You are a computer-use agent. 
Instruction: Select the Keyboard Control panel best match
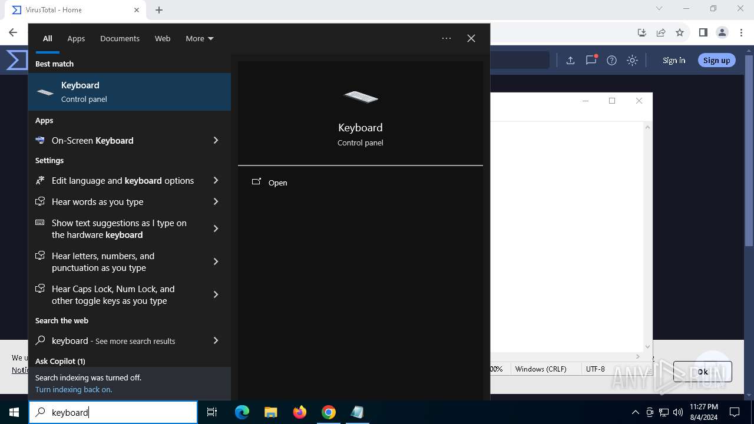pyautogui.click(x=130, y=92)
